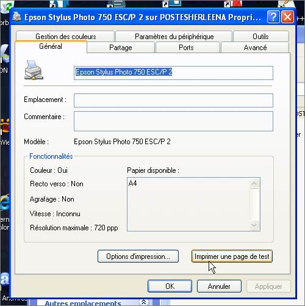This screenshot has height=306, width=305.
Task: Open the Ports tab
Action: tap(187, 48)
